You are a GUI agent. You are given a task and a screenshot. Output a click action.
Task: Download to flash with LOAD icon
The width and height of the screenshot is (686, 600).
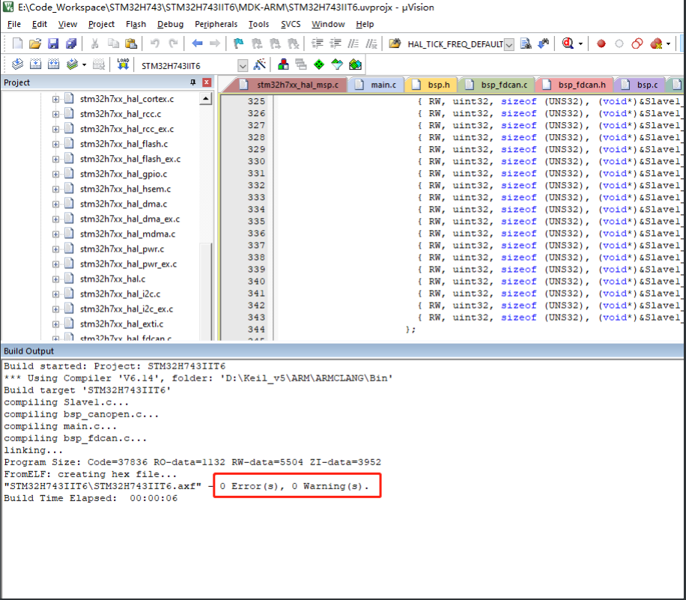pyautogui.click(x=123, y=64)
